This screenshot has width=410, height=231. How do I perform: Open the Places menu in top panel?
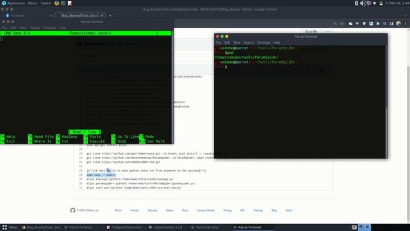[33, 3]
